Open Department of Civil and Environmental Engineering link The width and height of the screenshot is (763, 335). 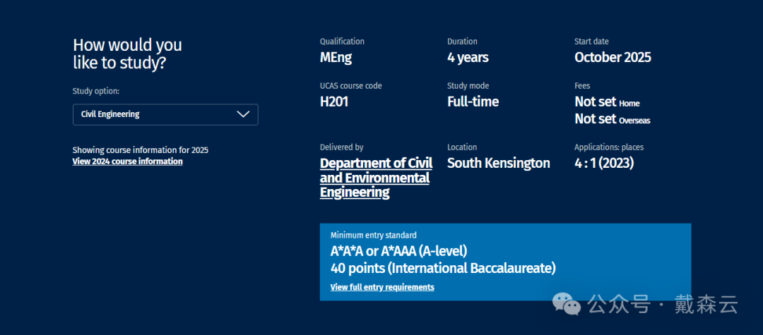(375, 178)
